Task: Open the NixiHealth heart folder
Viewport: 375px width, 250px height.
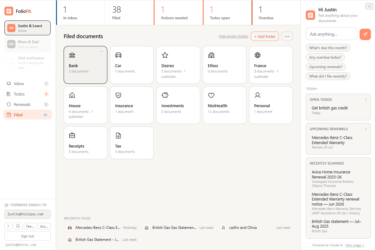Action: coord(224,105)
